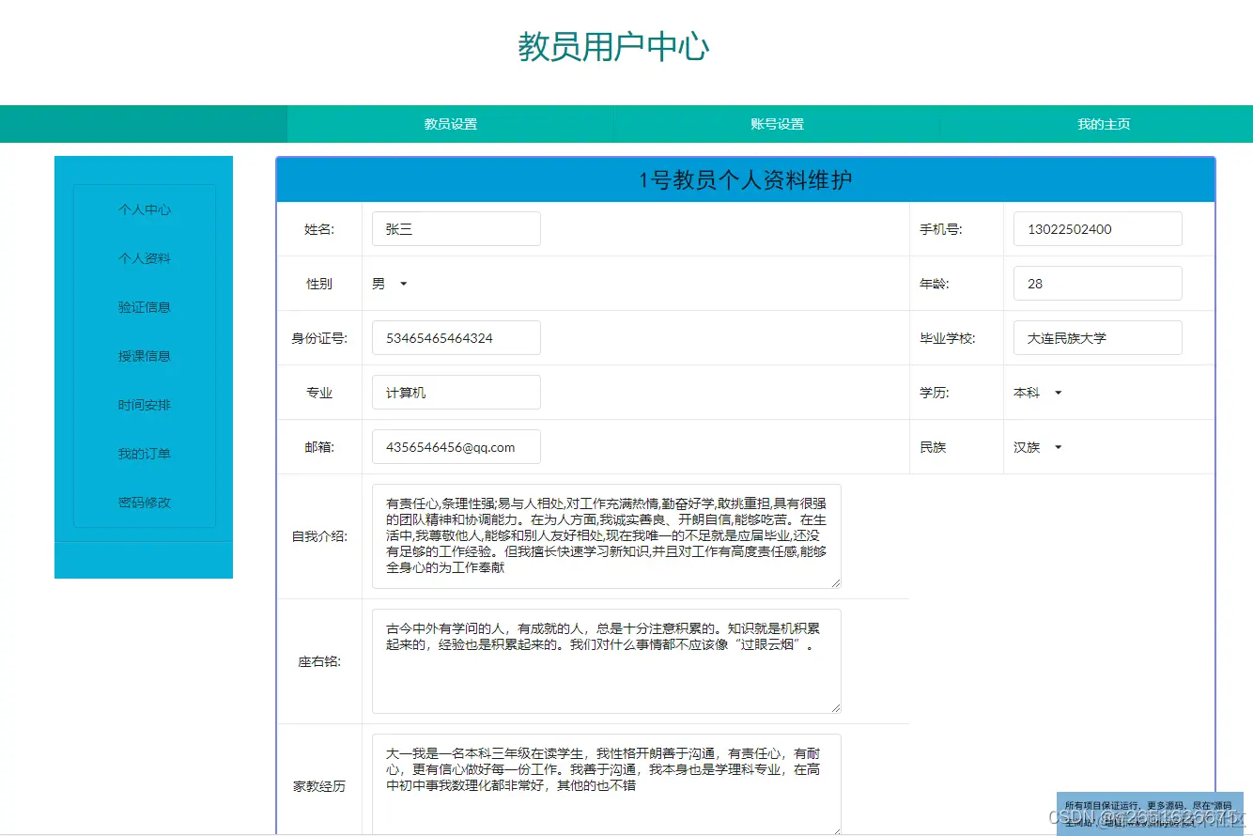Open the 我的主页 tab
The height and width of the screenshot is (836, 1253).
[x=1103, y=123]
